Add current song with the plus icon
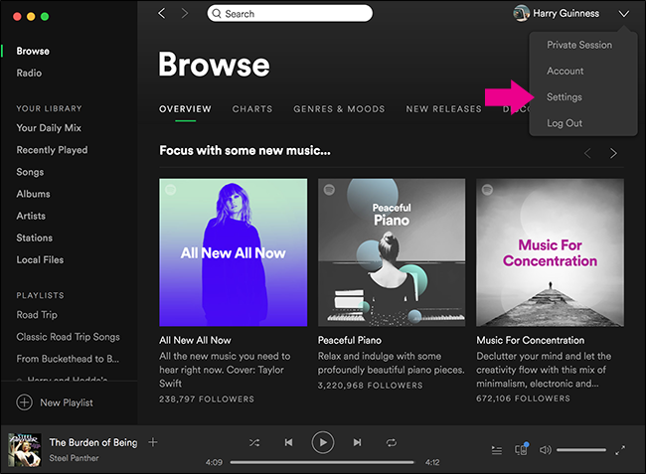The width and height of the screenshot is (646, 474). click(153, 442)
